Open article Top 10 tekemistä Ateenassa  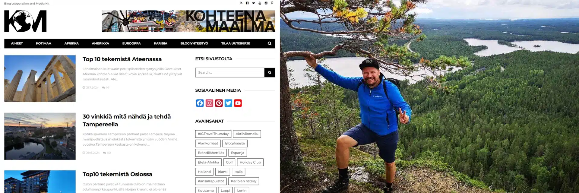[x=122, y=59]
